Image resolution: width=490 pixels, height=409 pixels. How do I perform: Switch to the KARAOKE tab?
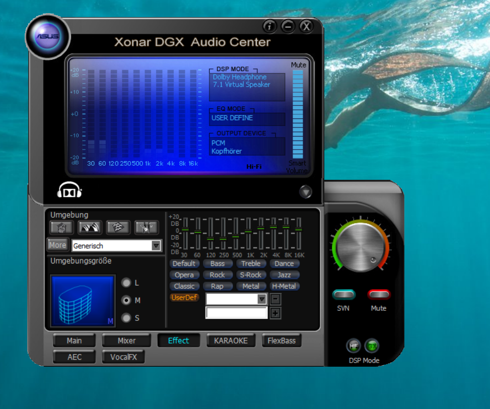231,340
